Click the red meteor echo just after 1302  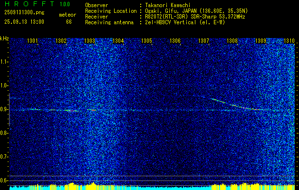71,111
